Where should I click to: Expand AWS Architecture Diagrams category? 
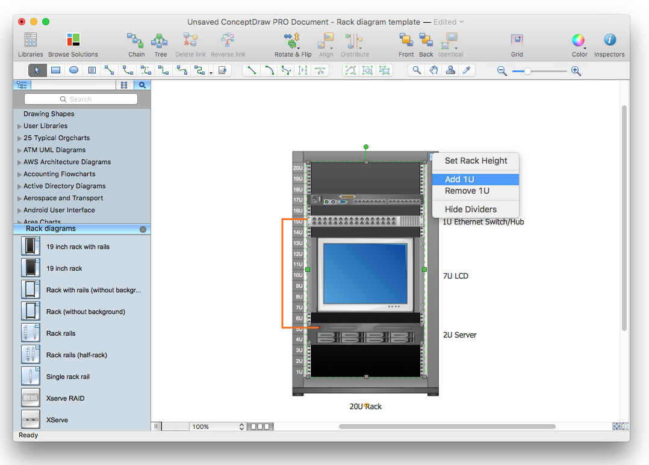point(19,162)
